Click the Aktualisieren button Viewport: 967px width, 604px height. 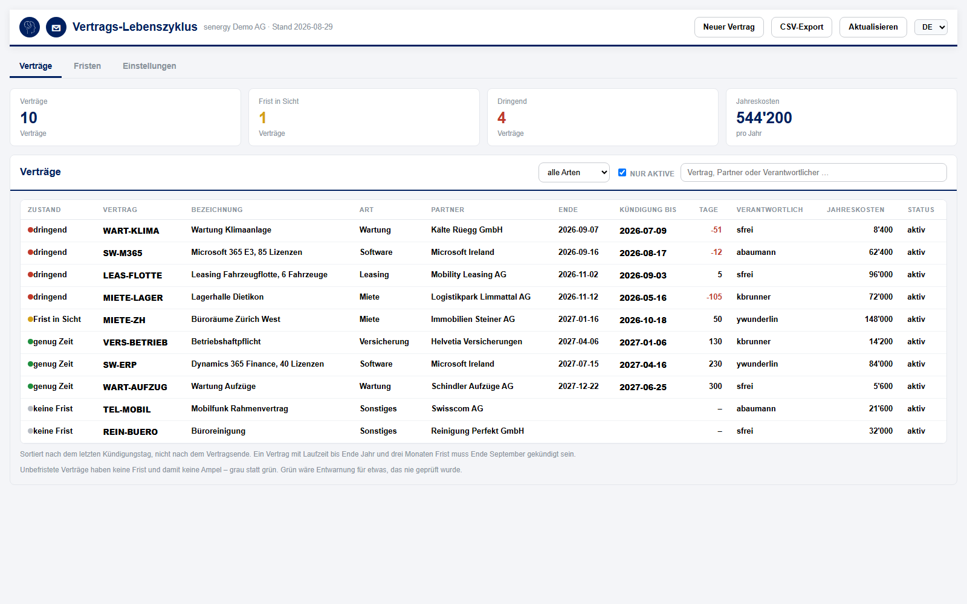pos(873,27)
